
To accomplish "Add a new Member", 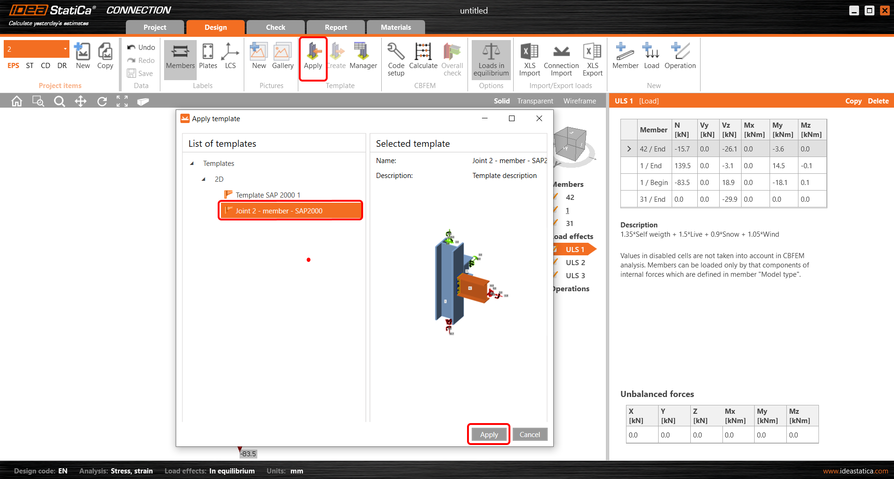I will [625, 56].
